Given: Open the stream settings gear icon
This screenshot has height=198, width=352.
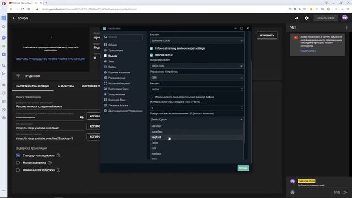Looking at the screenshot, I should pyautogui.click(x=306, y=18).
